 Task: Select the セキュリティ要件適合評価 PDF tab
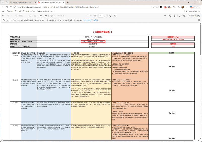coord(51,3)
